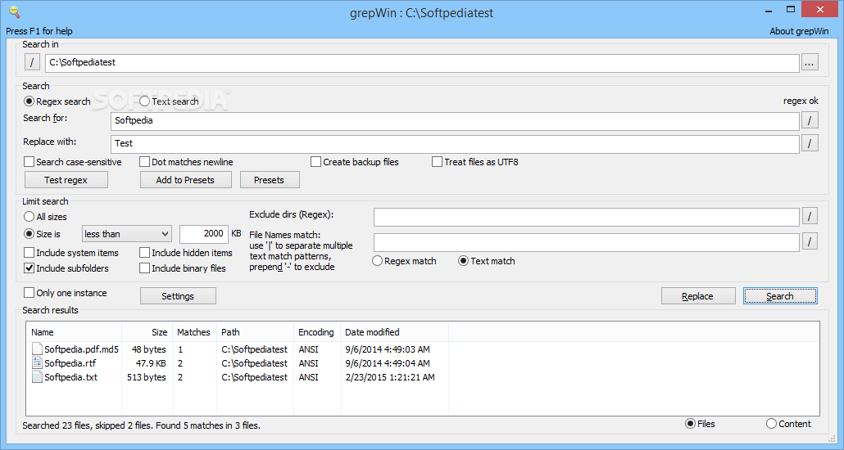
Task: Click slash button beside Exclude dirs field
Action: pos(810,217)
